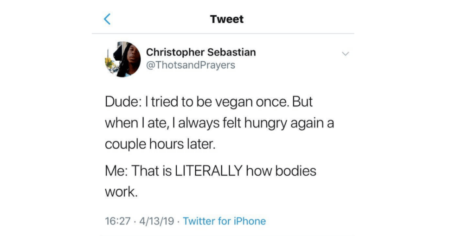This screenshot has height=236, width=475.
Task: Click the final word 'work.'
Action: (122, 191)
